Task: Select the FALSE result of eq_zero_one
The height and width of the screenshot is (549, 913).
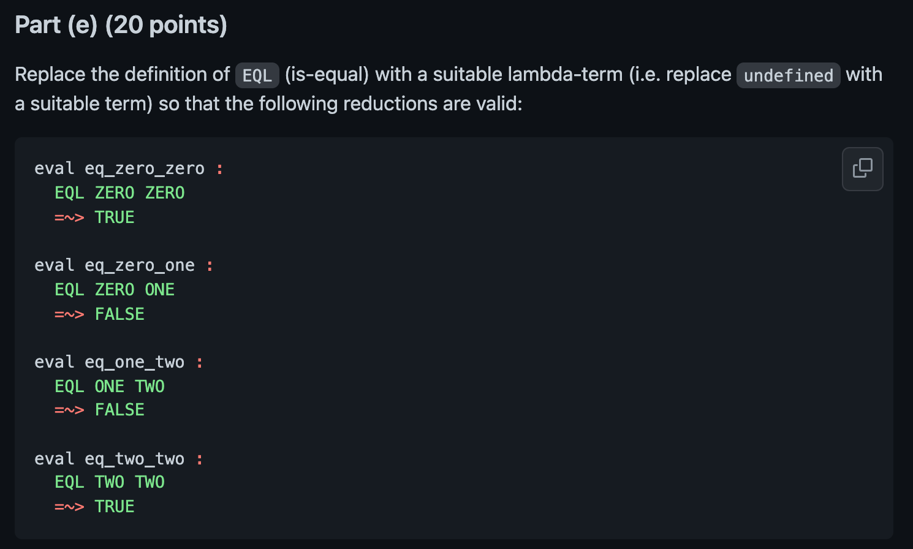Action: click(x=119, y=313)
